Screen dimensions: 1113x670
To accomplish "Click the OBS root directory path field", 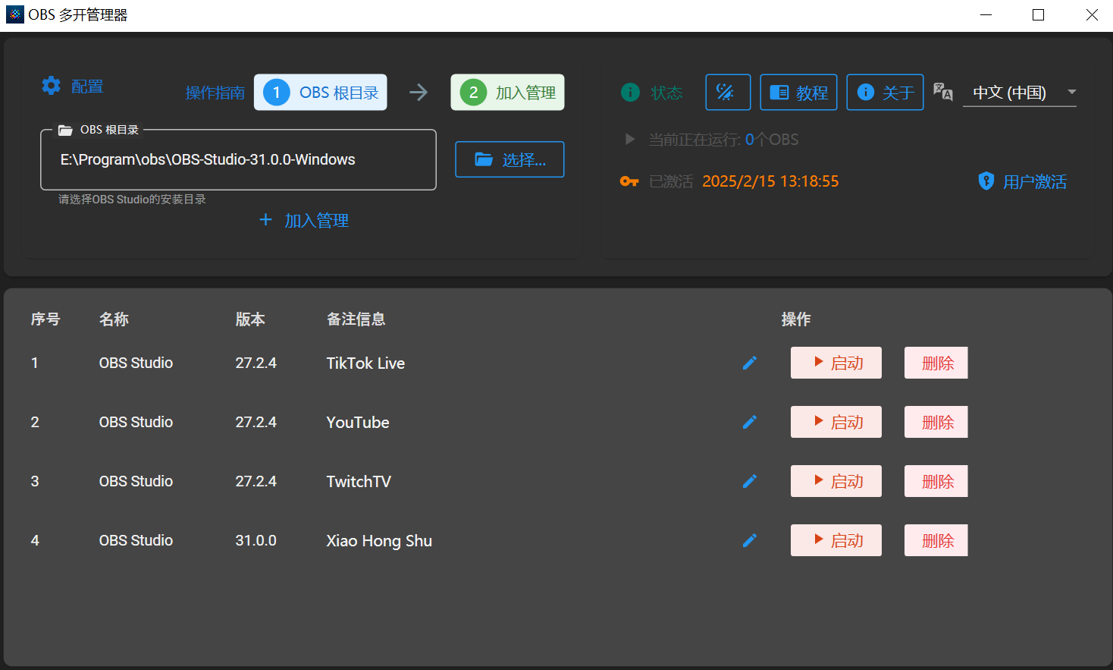I will 238,159.
